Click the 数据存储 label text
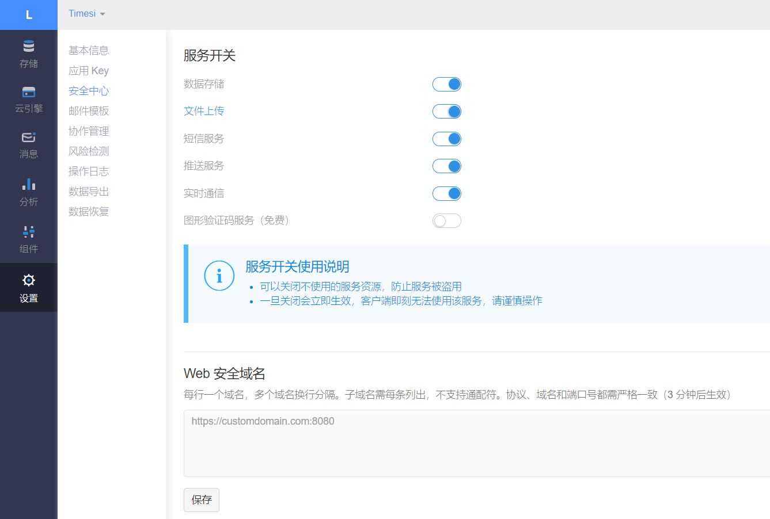The height and width of the screenshot is (519, 770). 204,84
